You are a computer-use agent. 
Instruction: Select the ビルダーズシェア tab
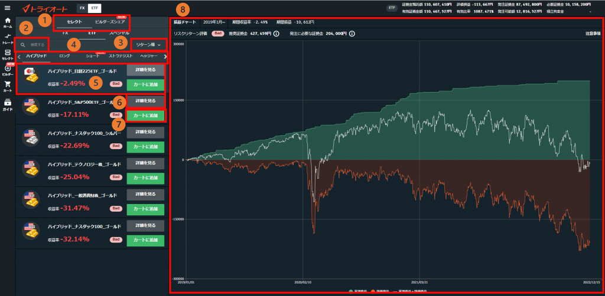point(110,22)
